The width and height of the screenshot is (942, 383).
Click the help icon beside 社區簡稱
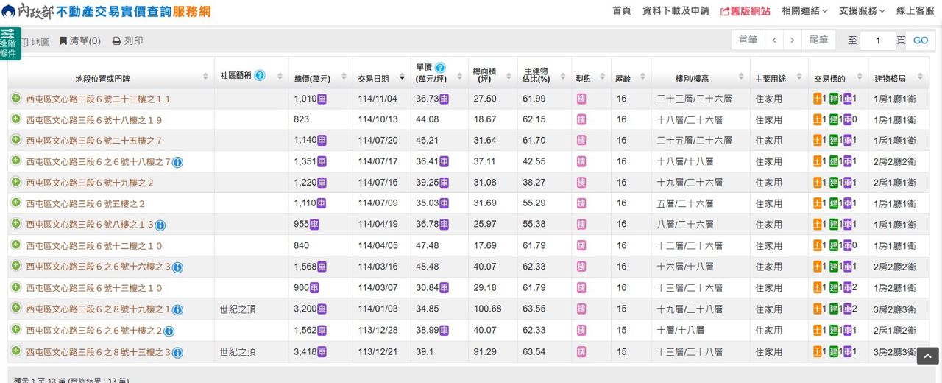(260, 76)
